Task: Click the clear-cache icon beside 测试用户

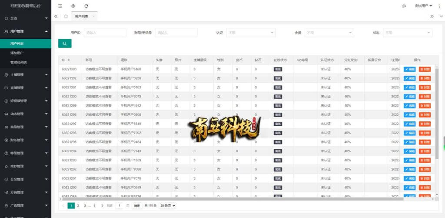Action: (404, 6)
